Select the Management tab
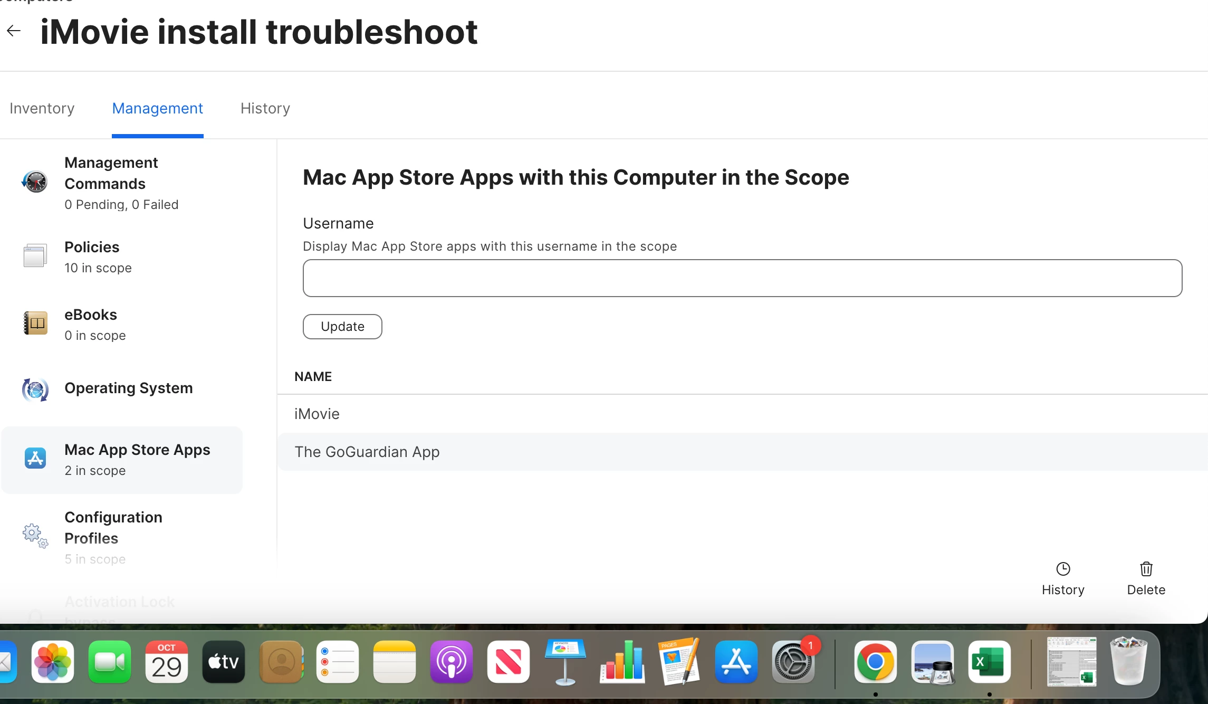The height and width of the screenshot is (704, 1208). (x=157, y=108)
